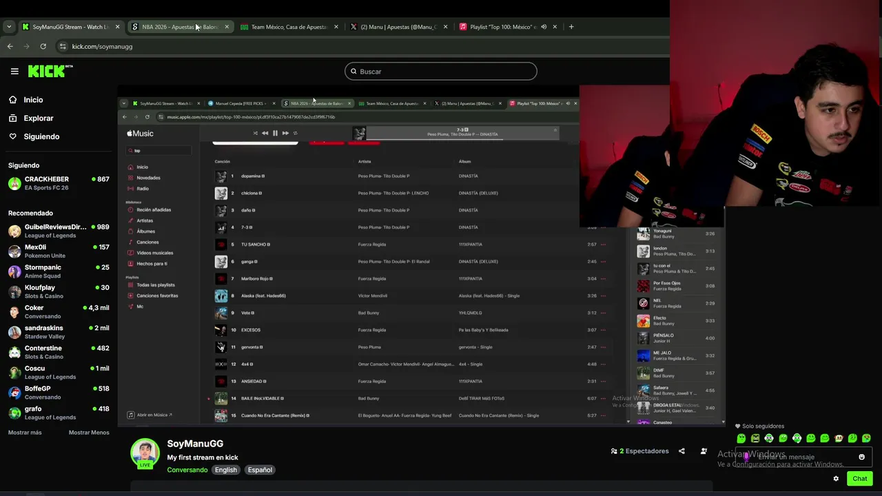This screenshot has width=882, height=496.
Task: Skip to previous track in Apple Music
Action: coord(265,133)
